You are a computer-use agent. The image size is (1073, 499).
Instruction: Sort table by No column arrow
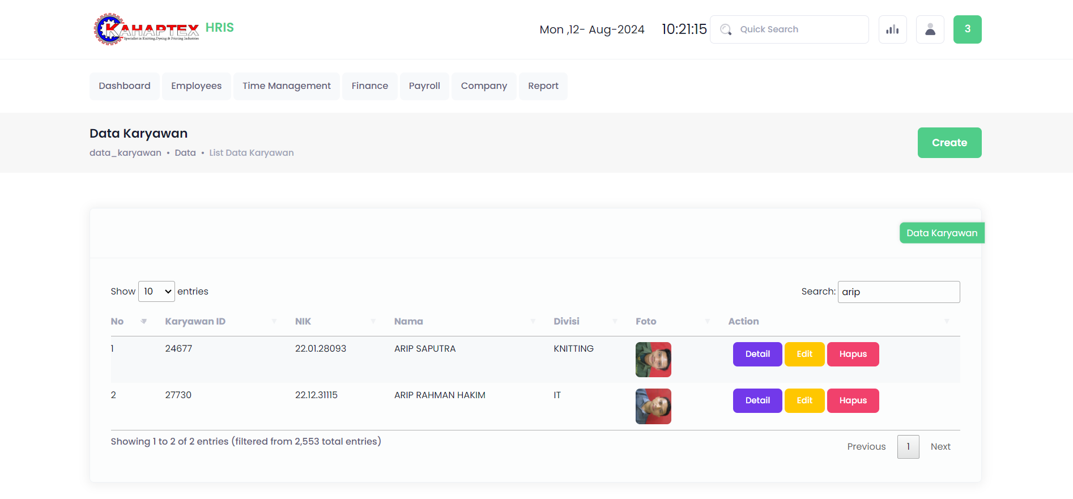click(143, 321)
